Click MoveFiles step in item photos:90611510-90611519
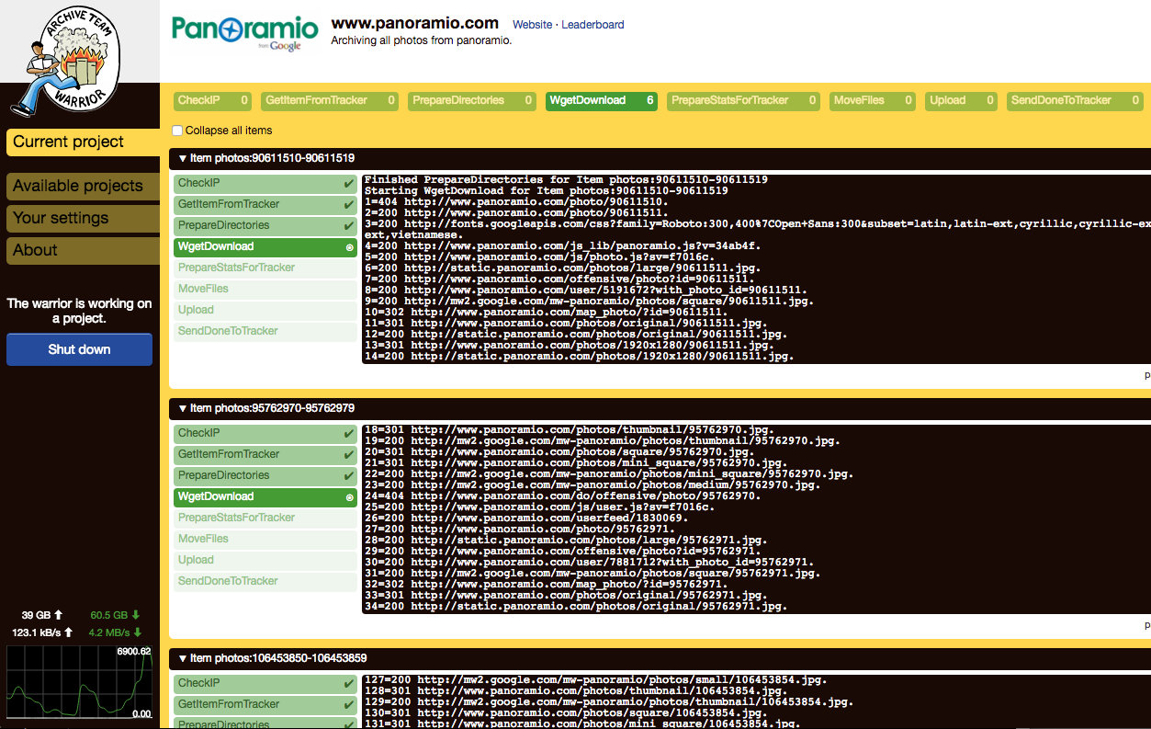 (265, 289)
